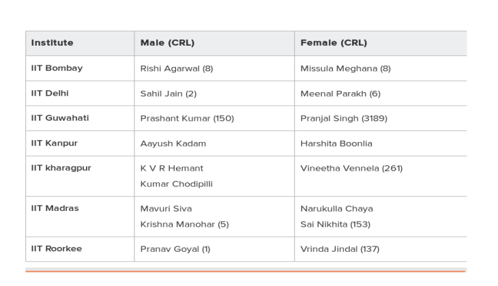Select the IIT Delhi row label
Image resolution: width=498 pixels, height=286 pixels.
[50, 93]
